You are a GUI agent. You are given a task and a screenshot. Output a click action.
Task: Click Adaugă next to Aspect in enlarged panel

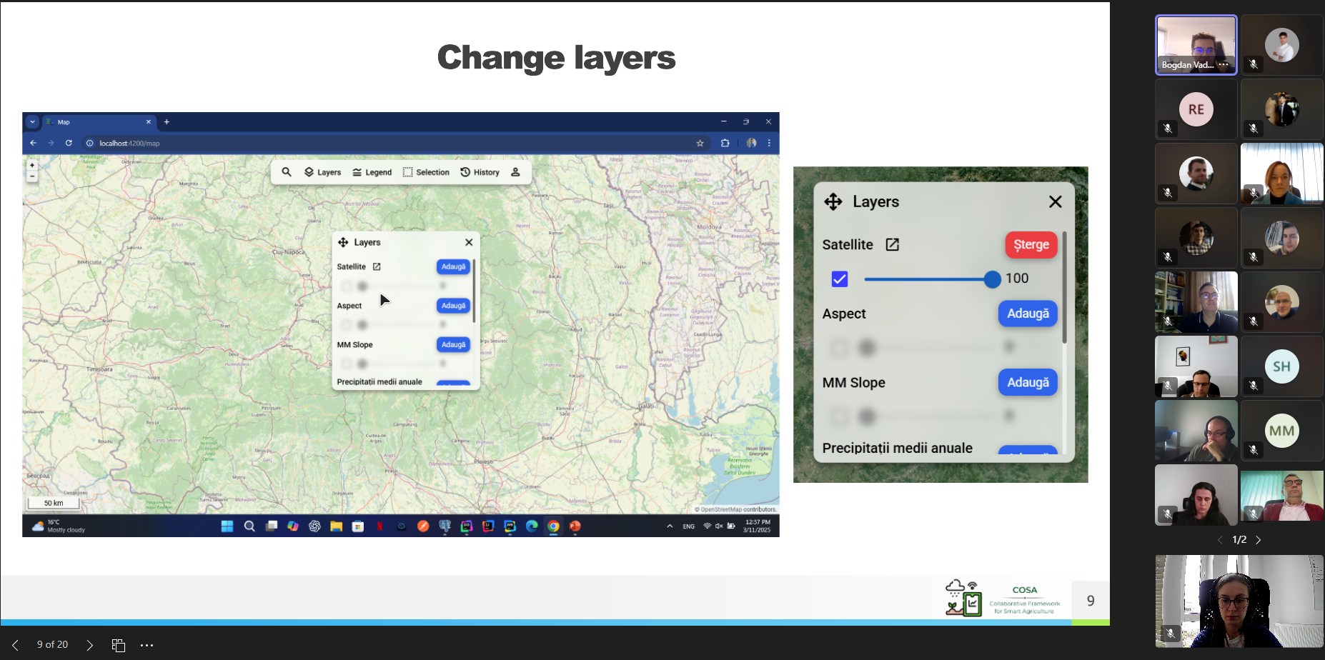[1028, 314]
